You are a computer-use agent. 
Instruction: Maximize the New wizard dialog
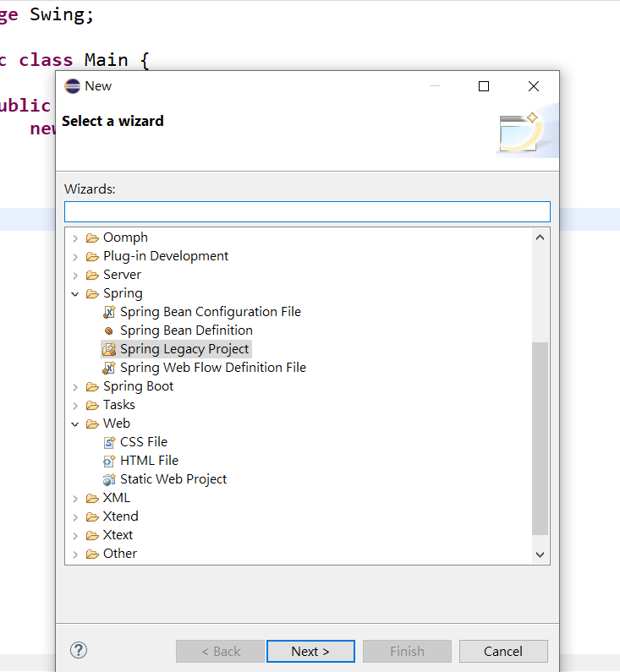tap(484, 86)
